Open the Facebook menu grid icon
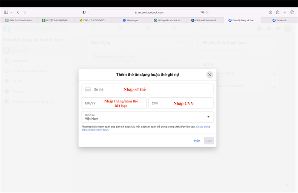Viewport: 298px width, 193px height. coord(259,28)
